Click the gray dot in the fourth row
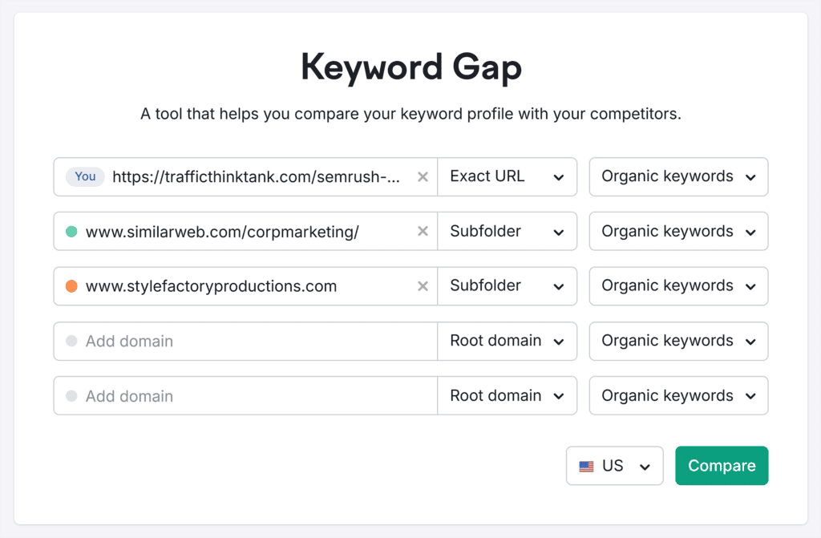Image resolution: width=821 pixels, height=538 pixels. click(x=73, y=341)
